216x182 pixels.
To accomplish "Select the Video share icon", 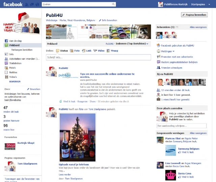I will (x=95, y=51).
